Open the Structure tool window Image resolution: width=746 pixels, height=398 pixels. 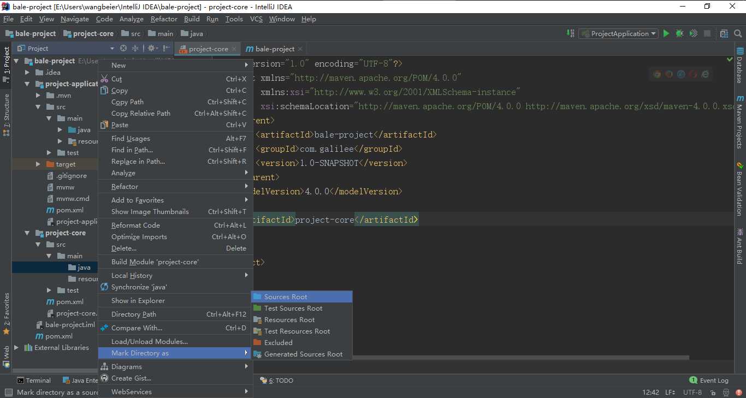pos(6,115)
